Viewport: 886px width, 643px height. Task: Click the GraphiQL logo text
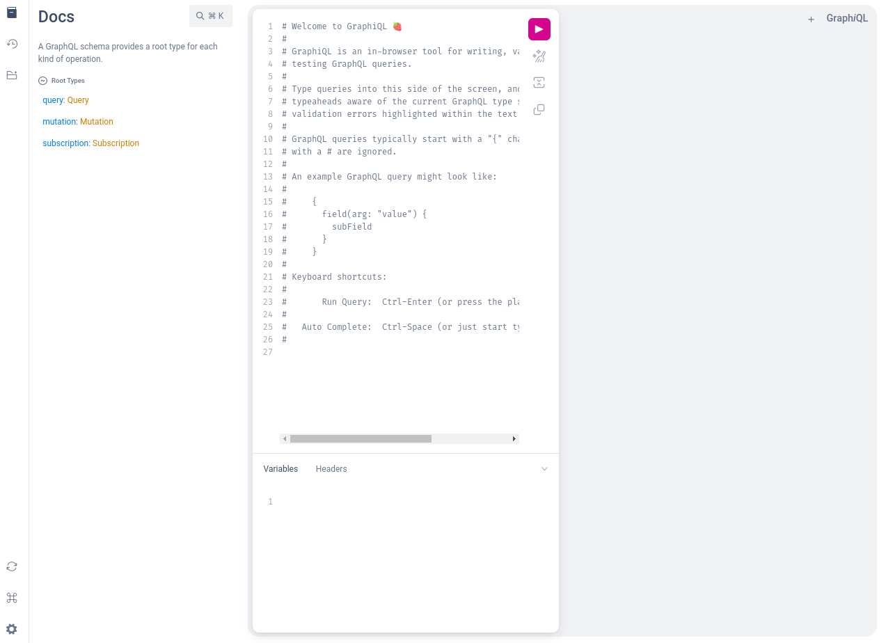847,19
